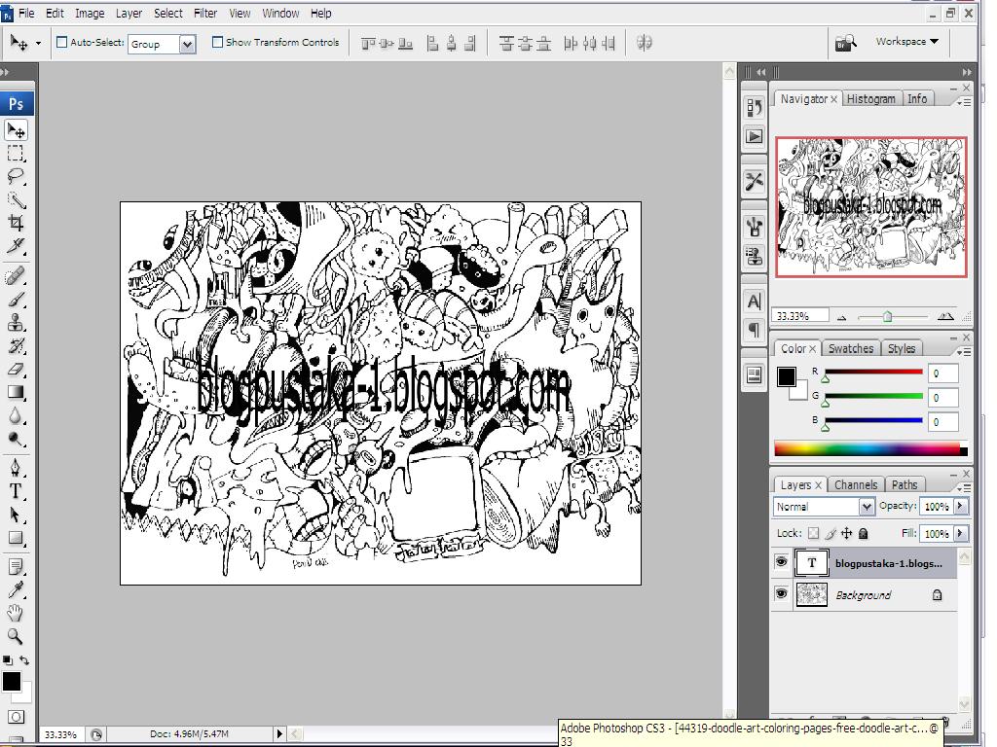Switch to the Swatches tab
This screenshot has width=997, height=747.
tap(850, 347)
